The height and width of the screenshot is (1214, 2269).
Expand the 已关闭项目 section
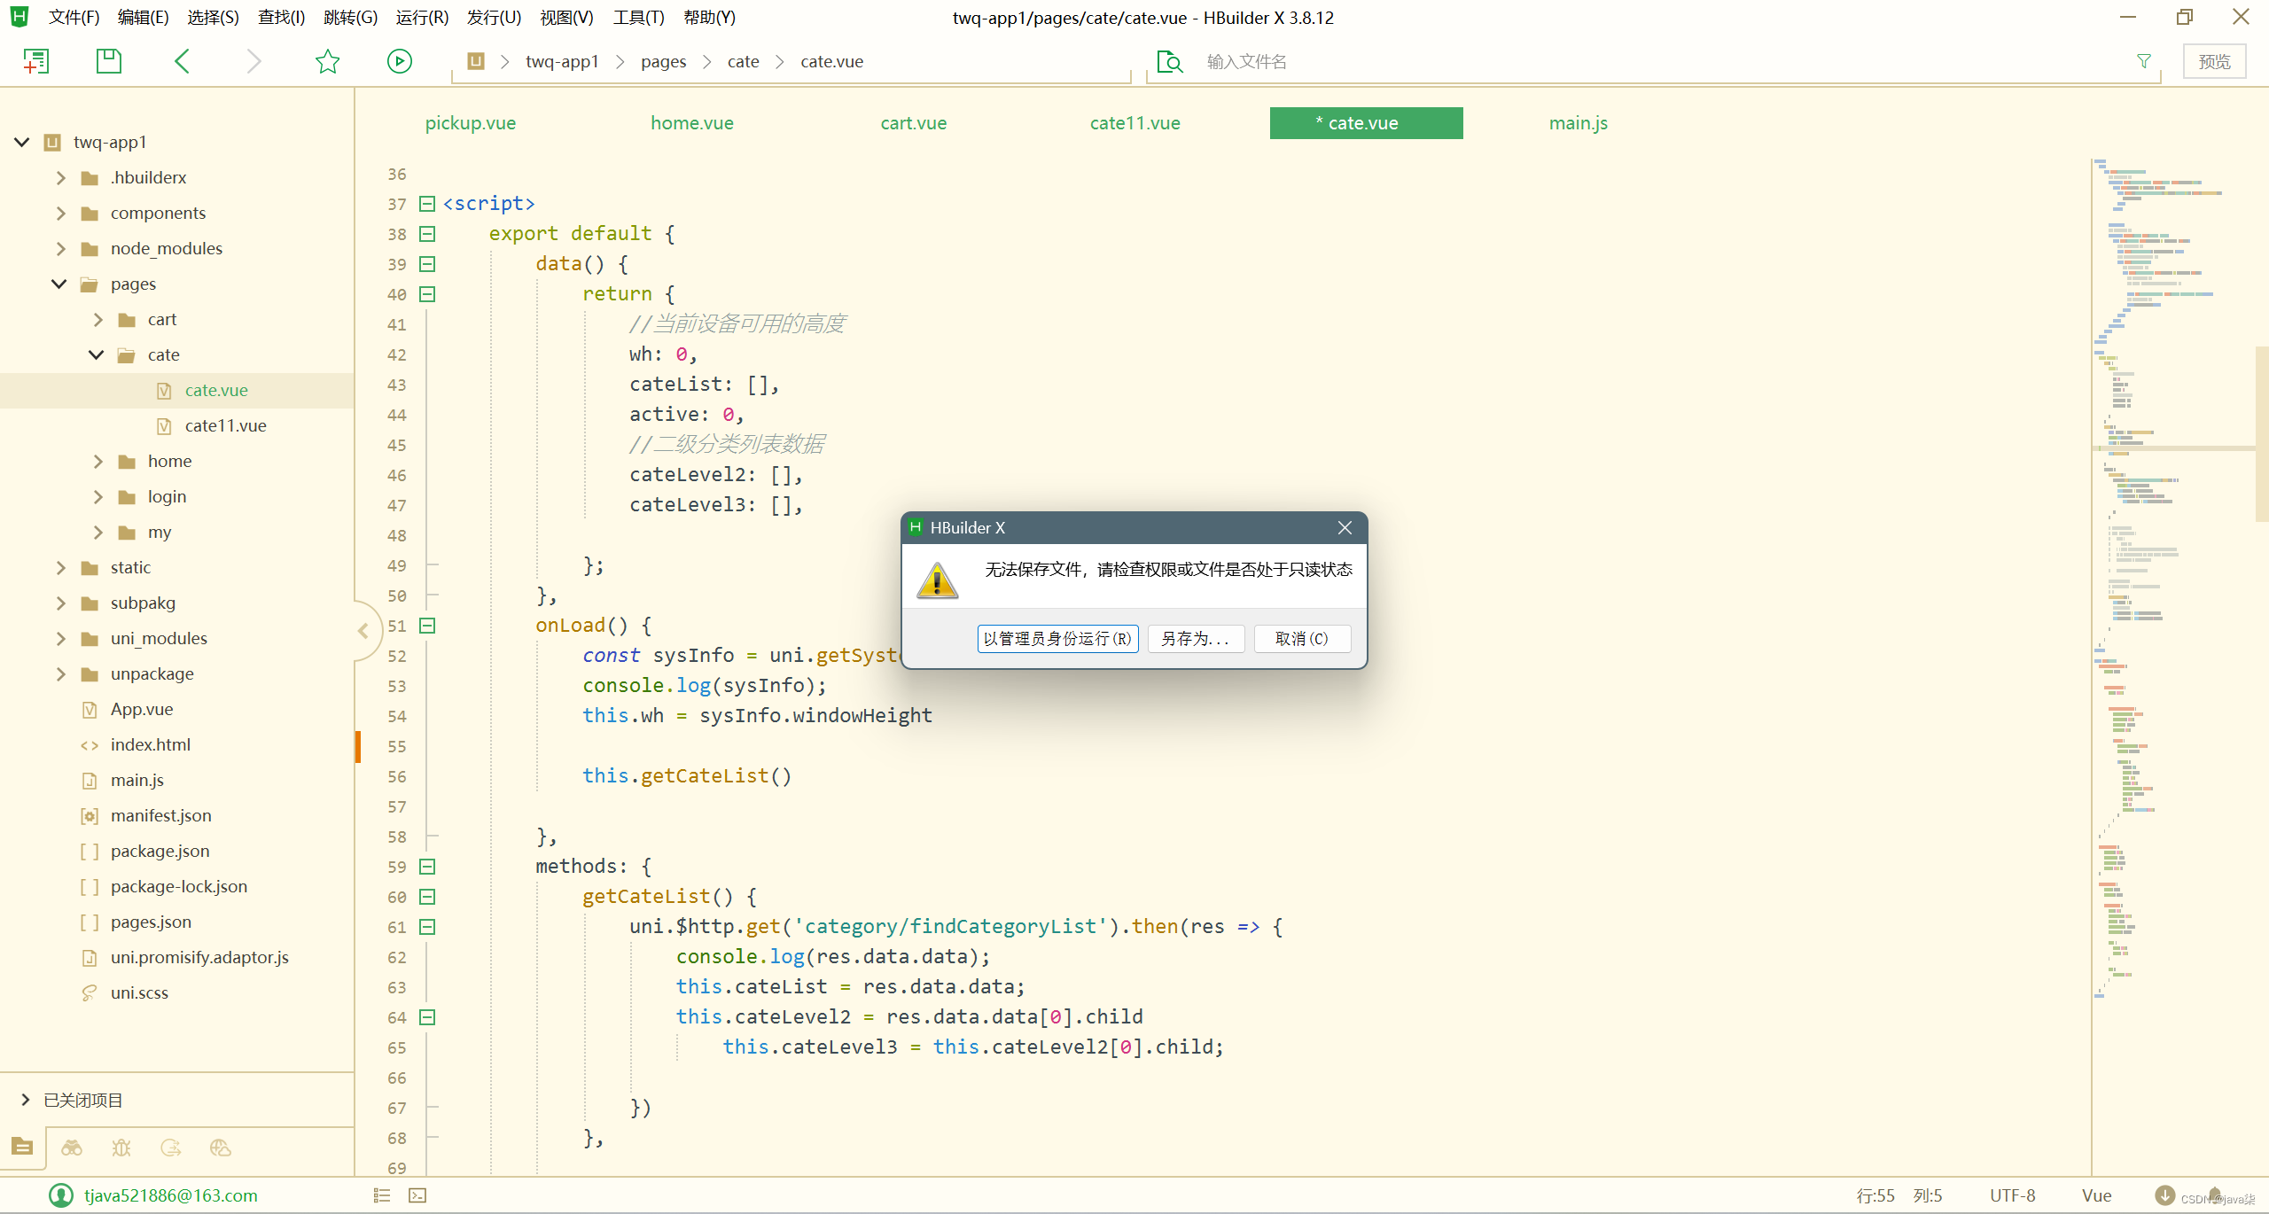tap(25, 1100)
